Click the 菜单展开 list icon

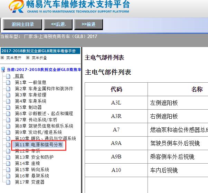2,58
